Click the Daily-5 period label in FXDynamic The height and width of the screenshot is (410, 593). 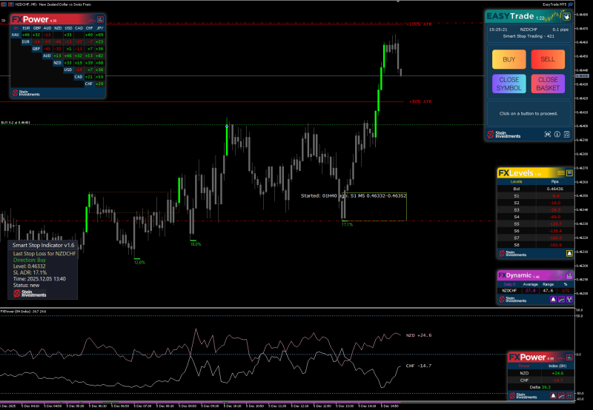509,284
